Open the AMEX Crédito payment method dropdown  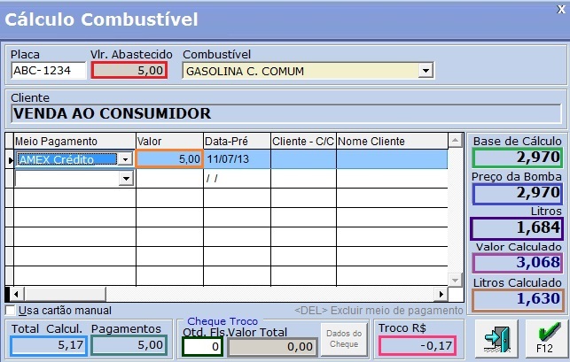(x=125, y=159)
